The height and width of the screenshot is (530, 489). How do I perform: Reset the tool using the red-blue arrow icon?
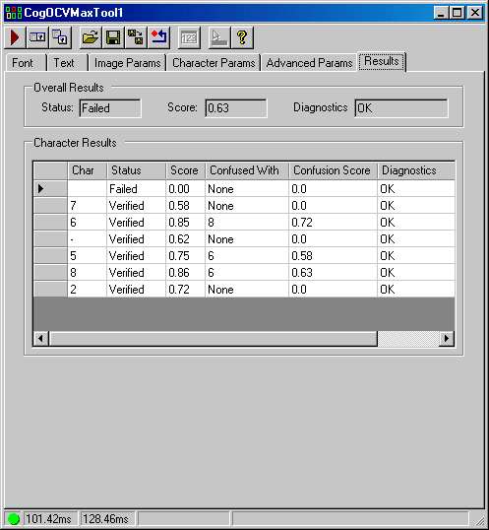[x=159, y=37]
